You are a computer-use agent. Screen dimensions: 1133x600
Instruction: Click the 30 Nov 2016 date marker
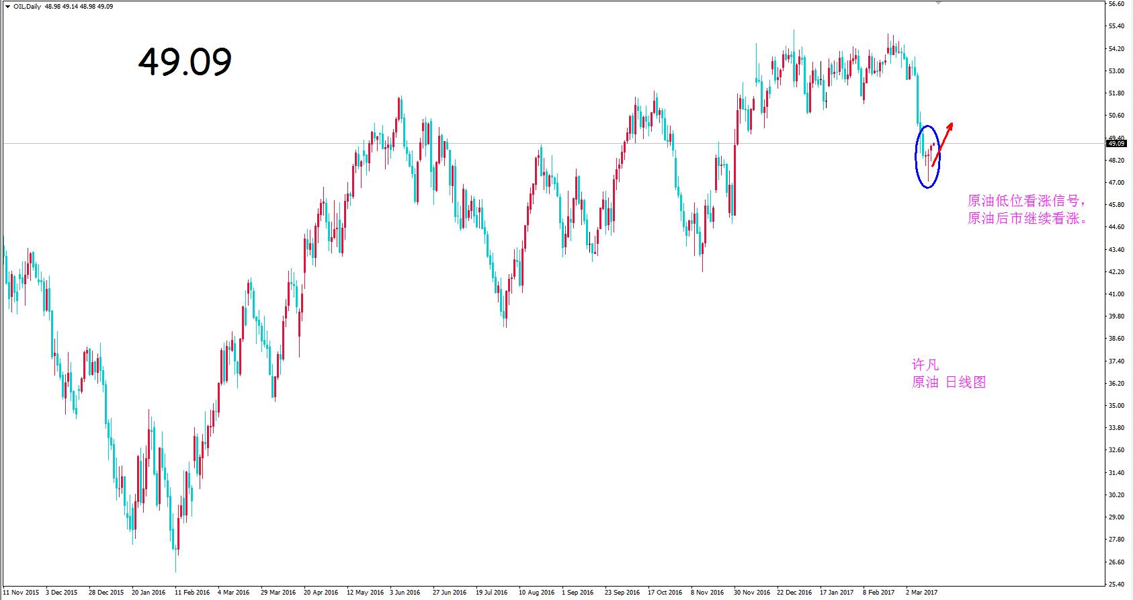pos(751,593)
